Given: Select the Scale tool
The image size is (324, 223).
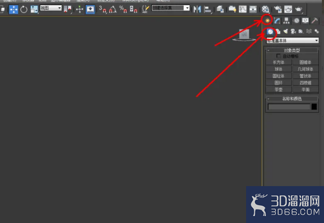Looking at the screenshot, I should [34, 9].
